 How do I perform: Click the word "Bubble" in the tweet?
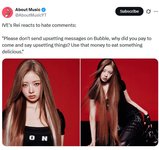102,38
